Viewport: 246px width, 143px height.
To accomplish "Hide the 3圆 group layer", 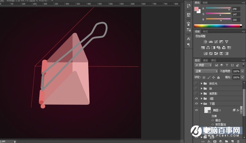I will pos(196,98).
